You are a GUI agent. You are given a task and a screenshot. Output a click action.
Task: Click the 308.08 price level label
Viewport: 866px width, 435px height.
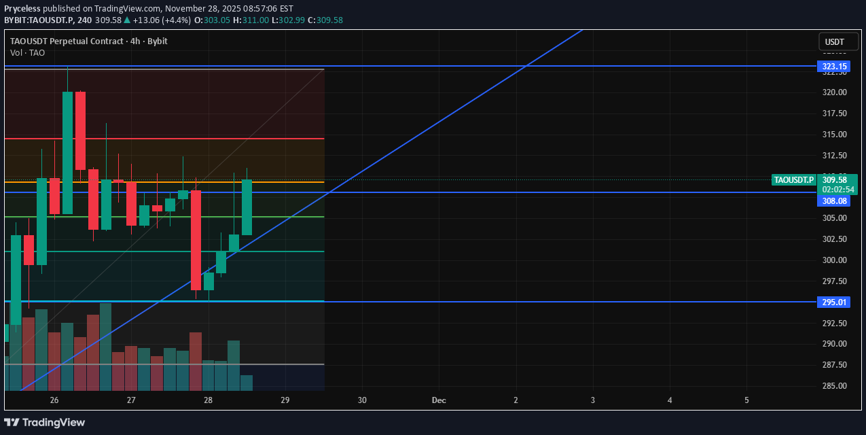[834, 201]
